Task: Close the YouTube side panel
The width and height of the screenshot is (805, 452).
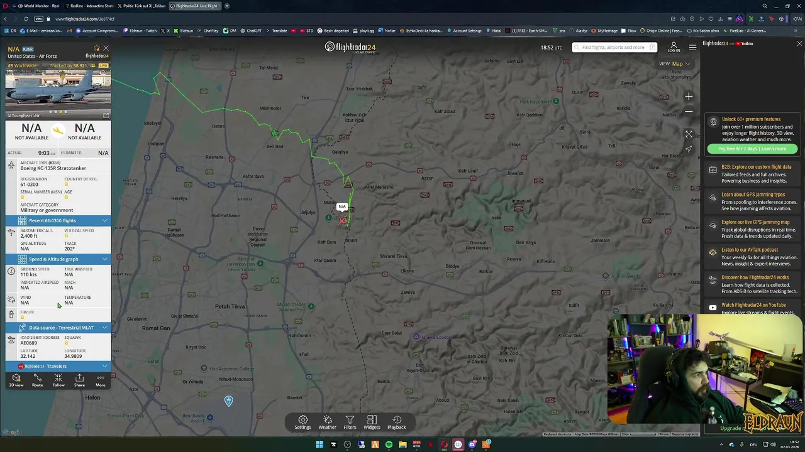Action: 799,44
